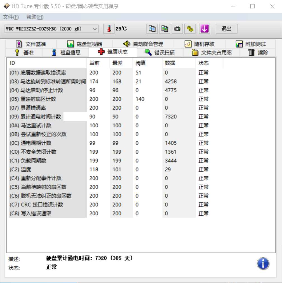
Task: Switch to the 错误扫描 tab
Action: point(160,53)
